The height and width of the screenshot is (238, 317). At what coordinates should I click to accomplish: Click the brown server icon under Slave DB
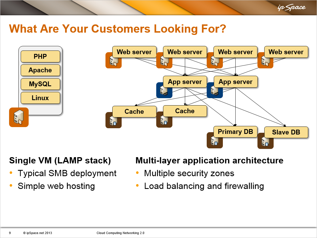click(x=265, y=141)
